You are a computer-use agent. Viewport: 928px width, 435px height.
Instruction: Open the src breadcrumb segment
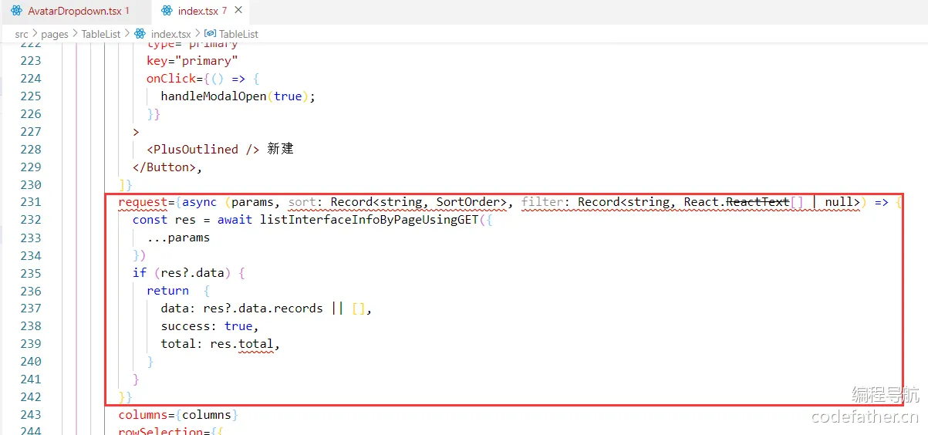(22, 34)
